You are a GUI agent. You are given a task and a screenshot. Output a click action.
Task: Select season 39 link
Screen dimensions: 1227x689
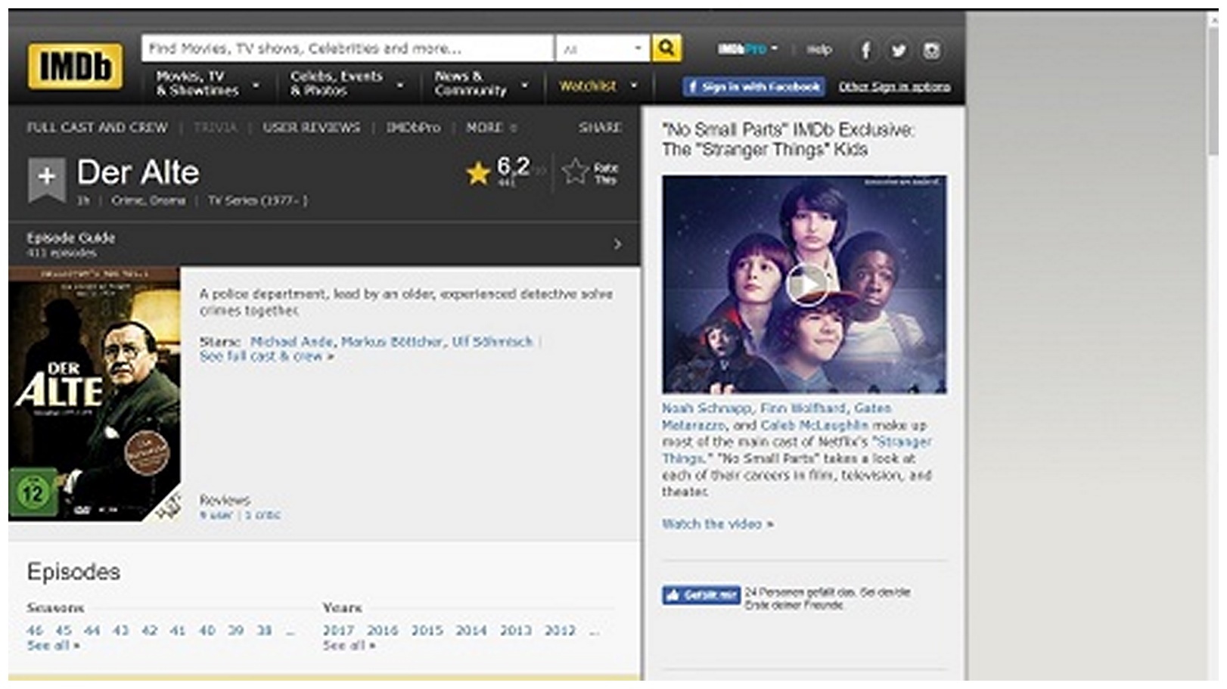[x=236, y=631]
